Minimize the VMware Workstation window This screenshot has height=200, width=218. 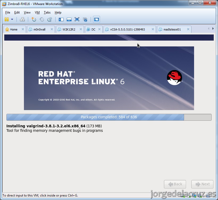point(193,3)
